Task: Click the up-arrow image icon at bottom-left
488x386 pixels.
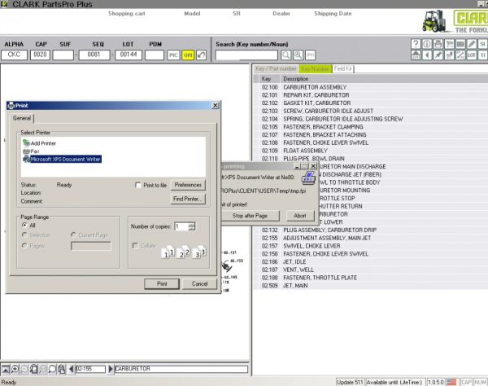Action: click(x=6, y=369)
